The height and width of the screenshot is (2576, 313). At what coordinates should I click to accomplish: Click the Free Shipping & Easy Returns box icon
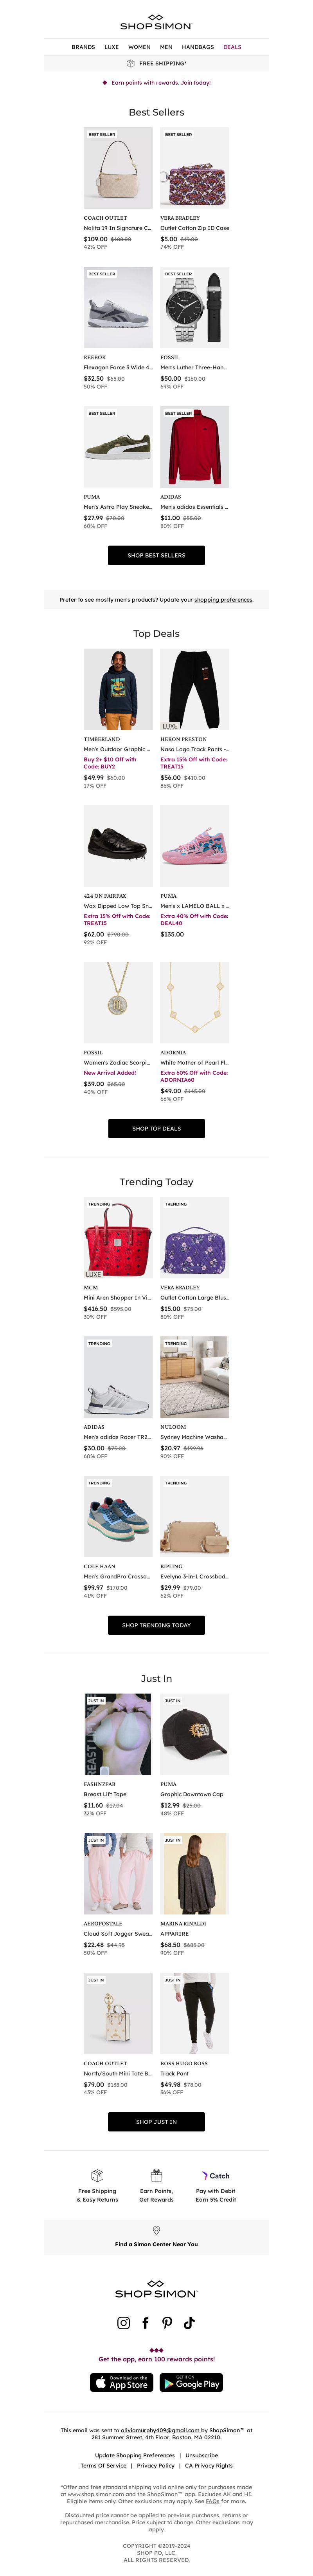(97, 2175)
